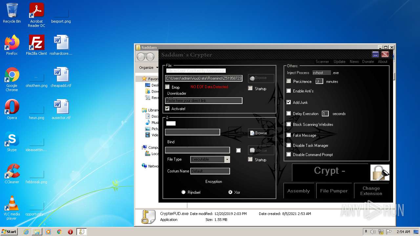420x236 pixels.
Task: Open the Update menu item
Action: tap(339, 62)
